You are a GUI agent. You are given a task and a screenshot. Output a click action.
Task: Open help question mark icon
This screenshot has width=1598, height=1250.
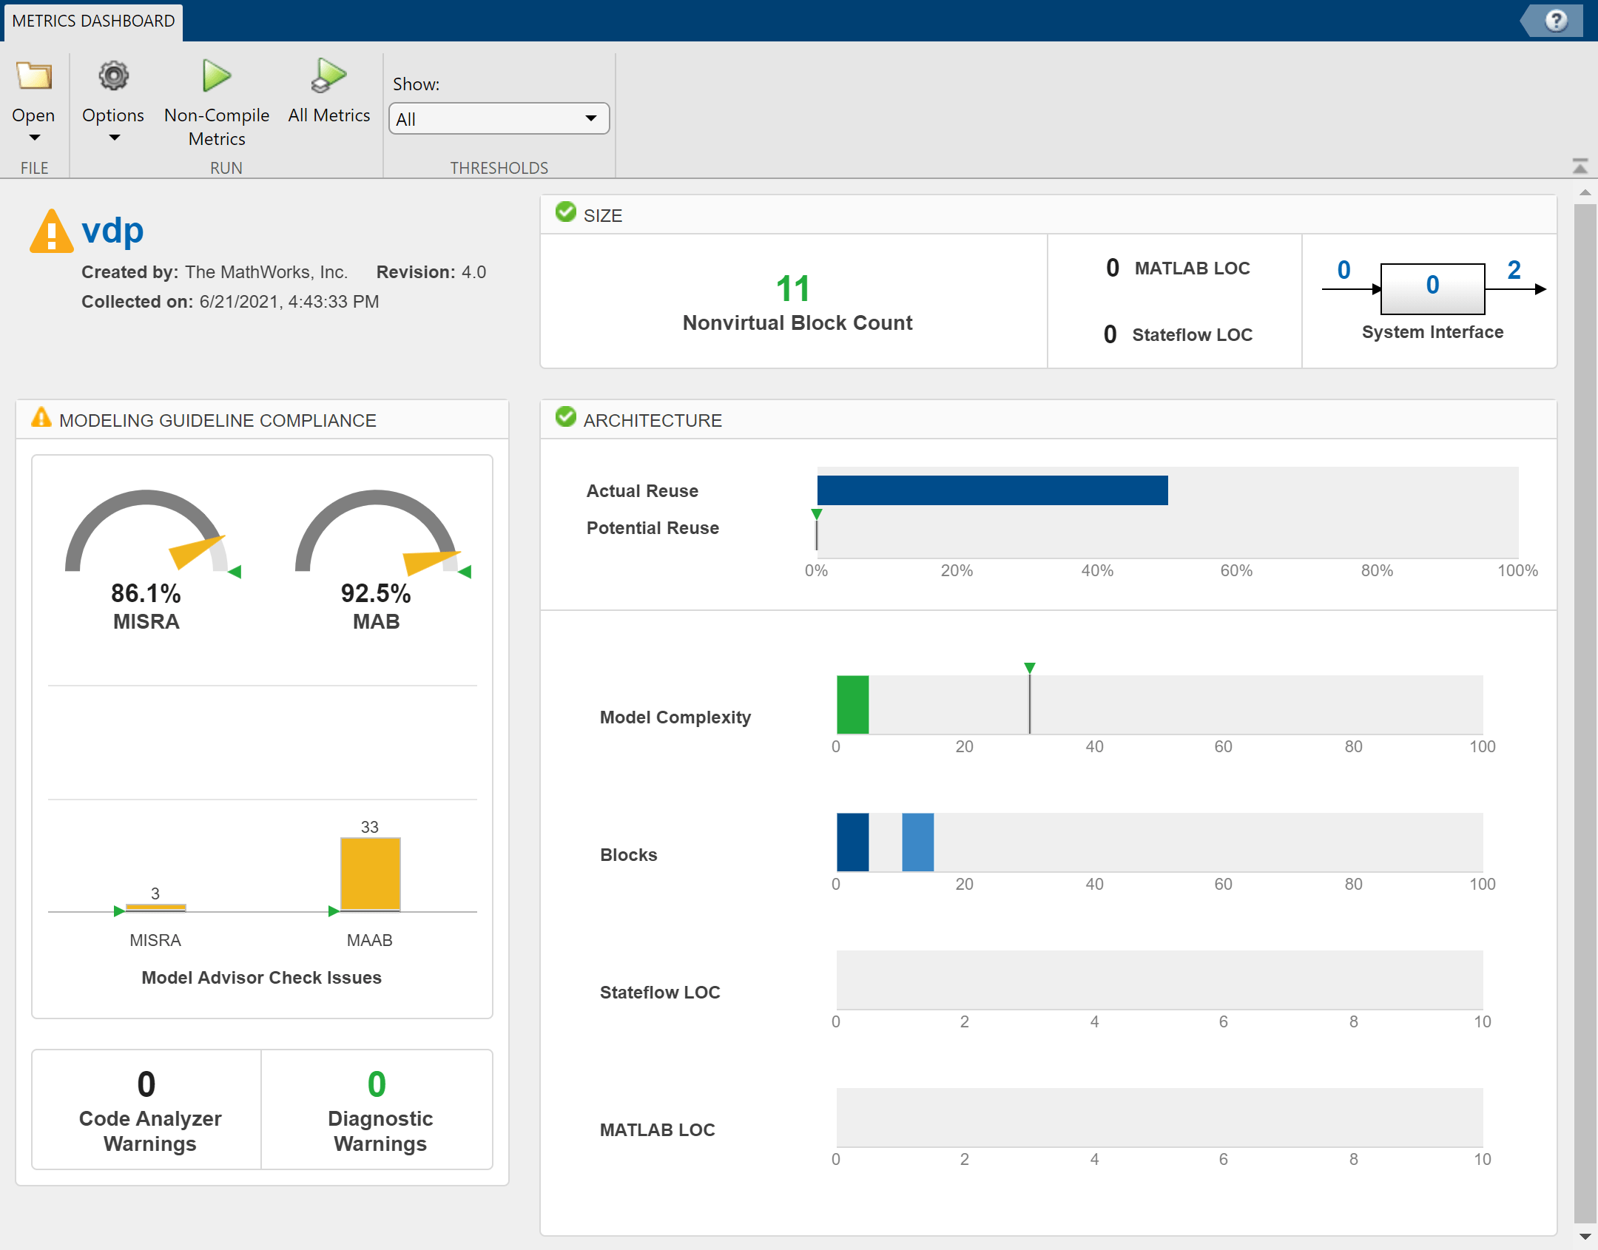click(x=1556, y=20)
